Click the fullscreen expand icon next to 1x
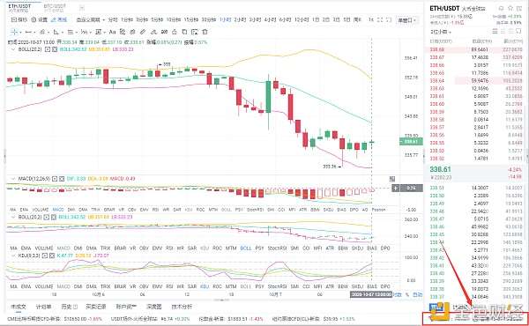 (380, 20)
